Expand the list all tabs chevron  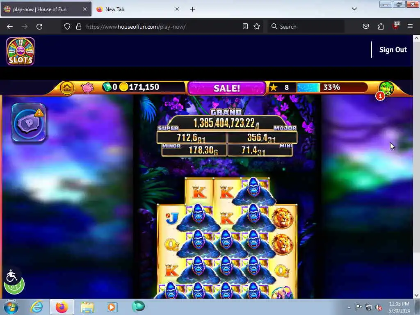click(x=354, y=9)
